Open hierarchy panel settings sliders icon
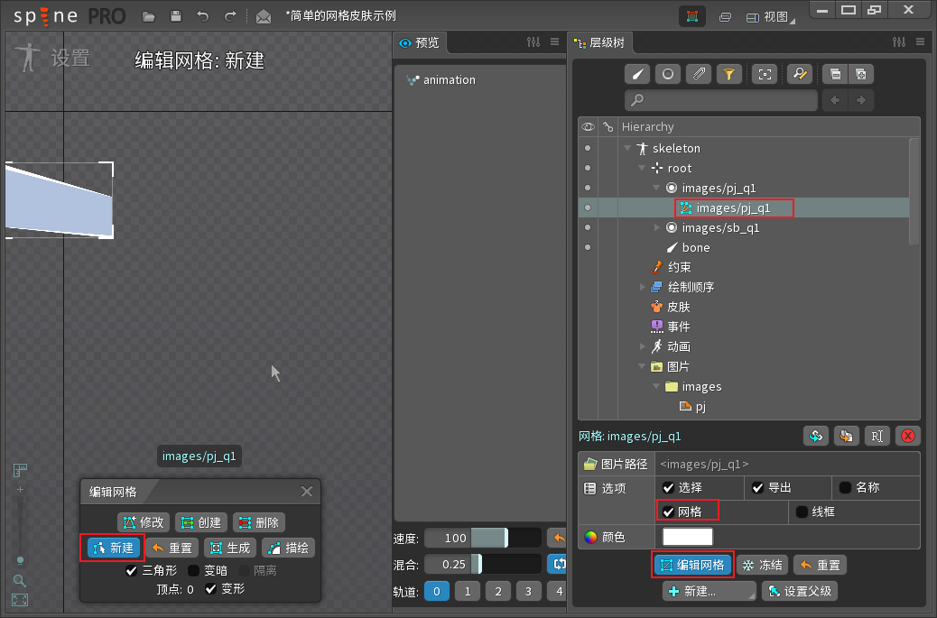The height and width of the screenshot is (618, 937). click(899, 42)
